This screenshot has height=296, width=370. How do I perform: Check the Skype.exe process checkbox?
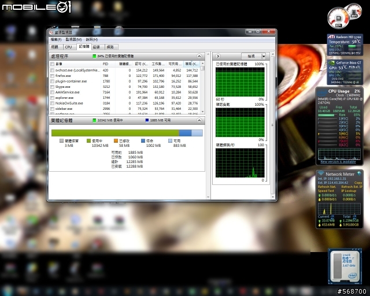pos(52,87)
